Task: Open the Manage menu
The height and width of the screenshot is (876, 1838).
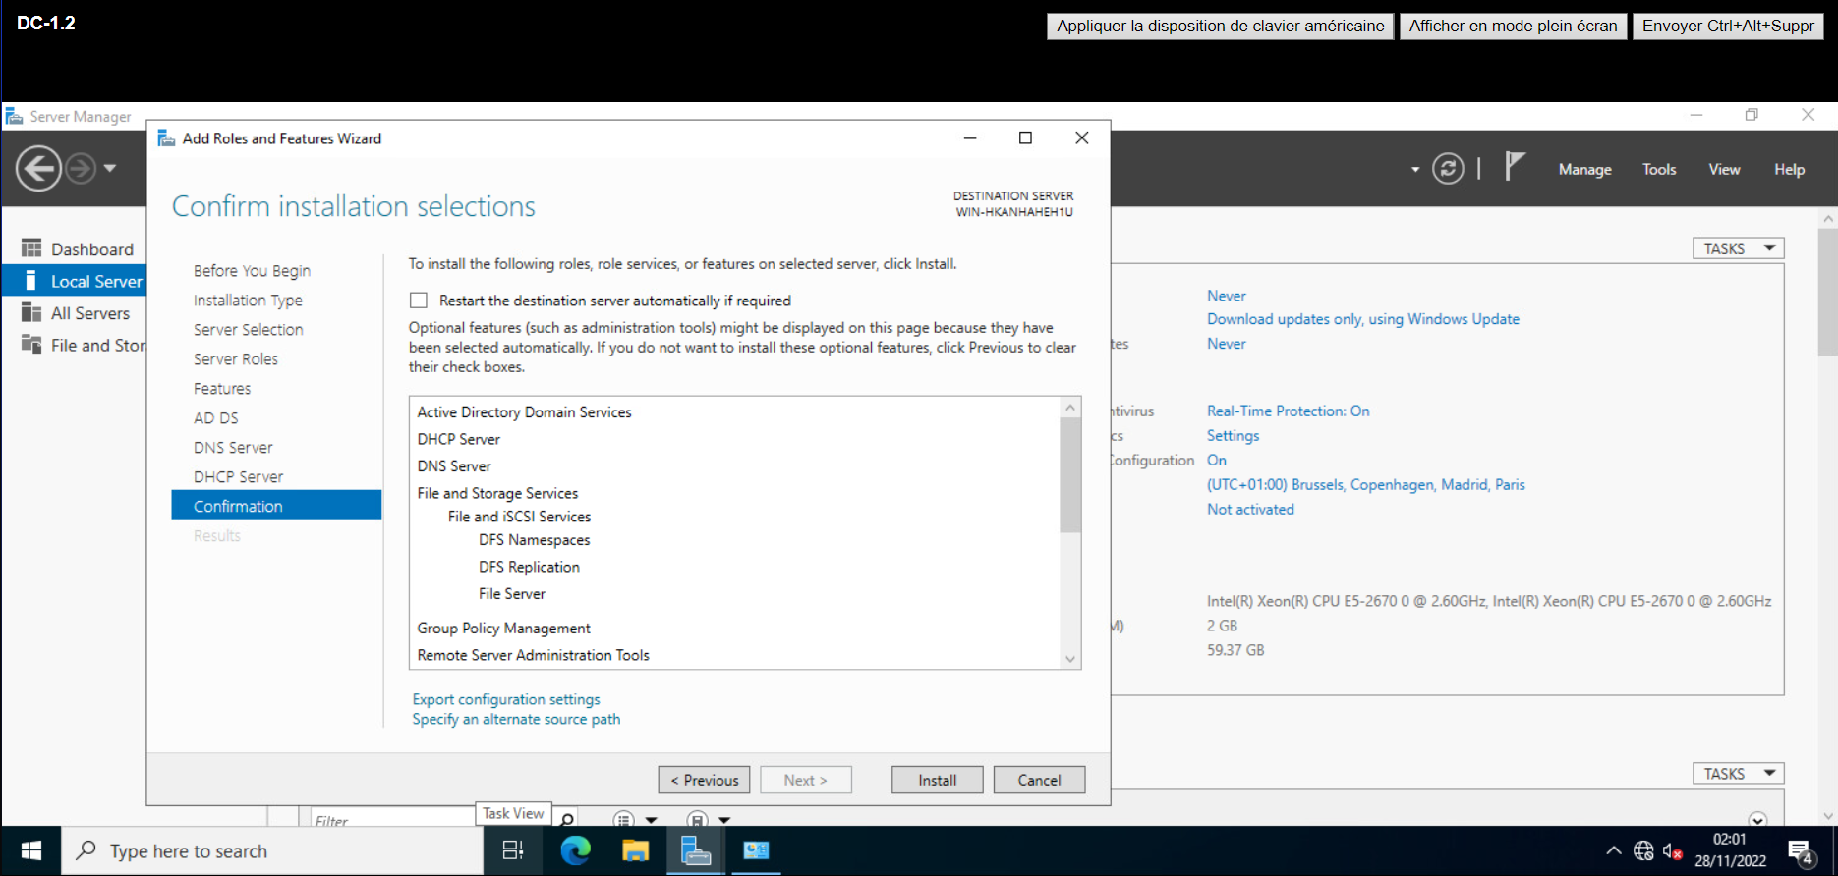Action: [x=1584, y=169]
